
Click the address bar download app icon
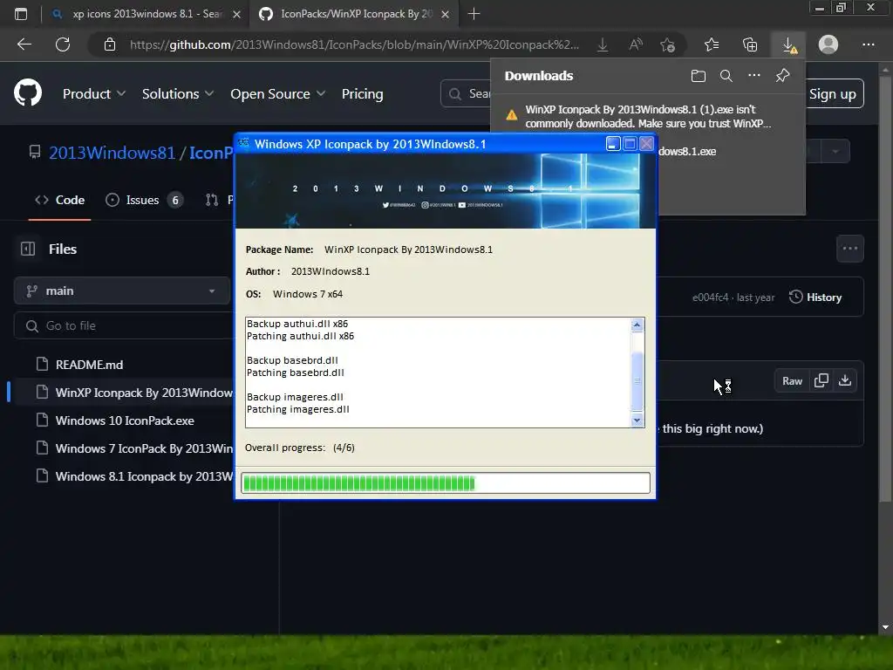pos(603,44)
